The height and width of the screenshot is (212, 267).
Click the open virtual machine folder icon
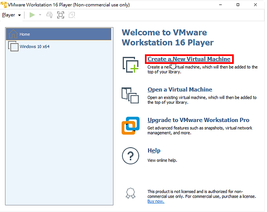point(130,95)
